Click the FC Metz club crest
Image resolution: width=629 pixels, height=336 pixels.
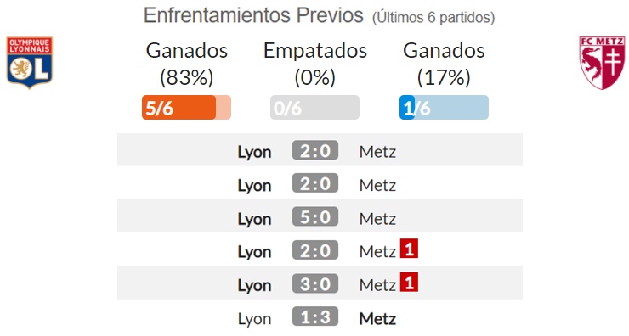pyautogui.click(x=602, y=63)
